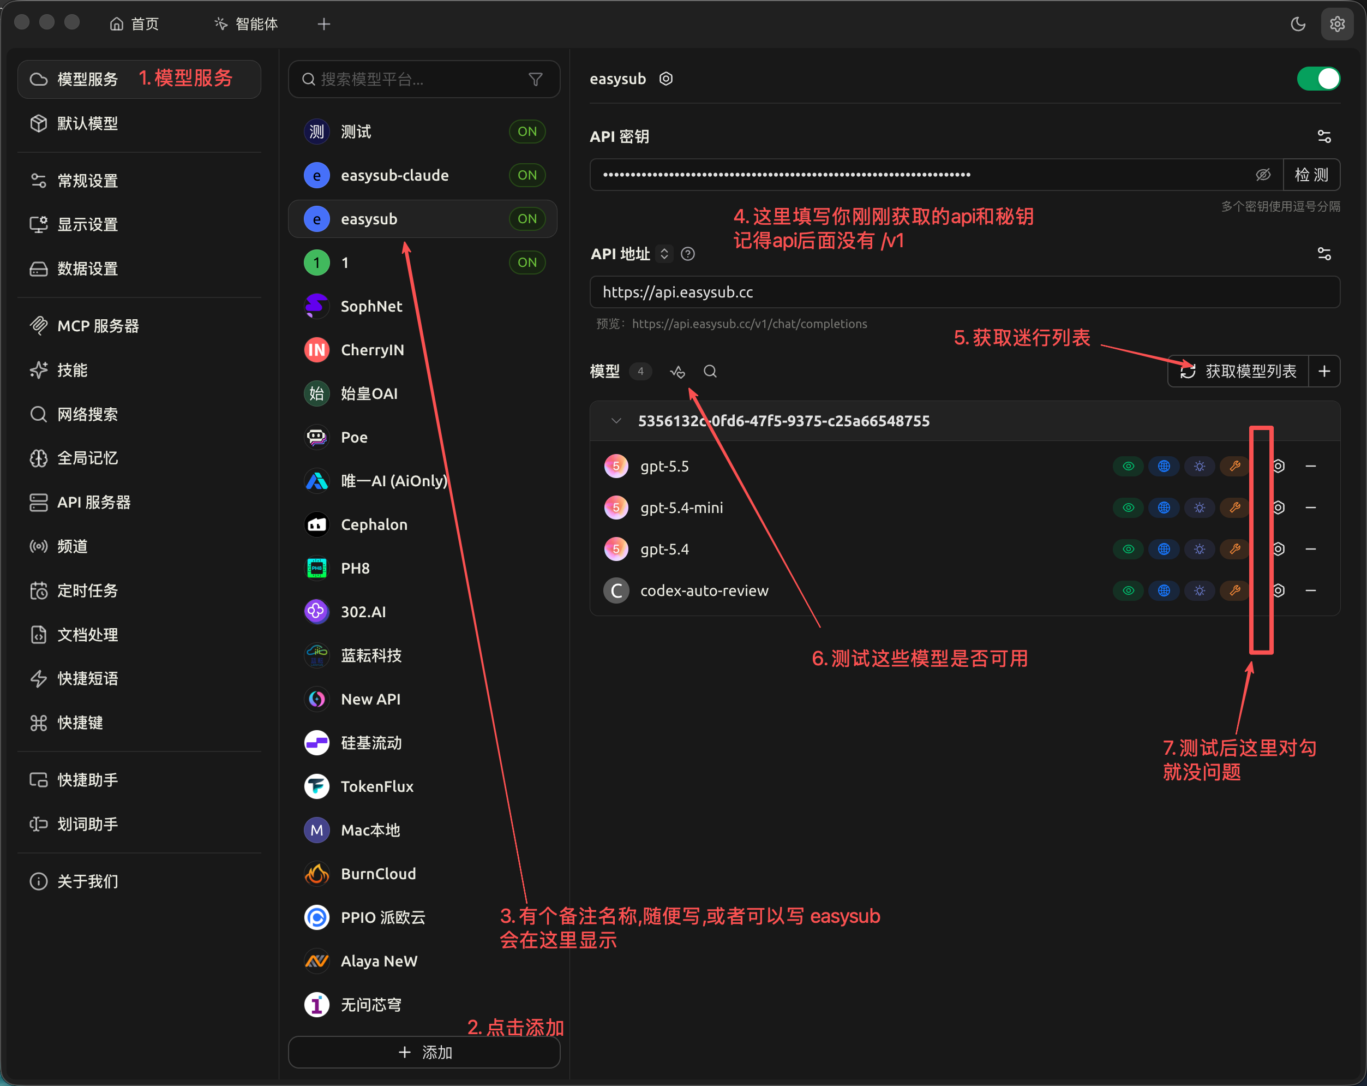Click the help icon next to API 地址

[688, 254]
